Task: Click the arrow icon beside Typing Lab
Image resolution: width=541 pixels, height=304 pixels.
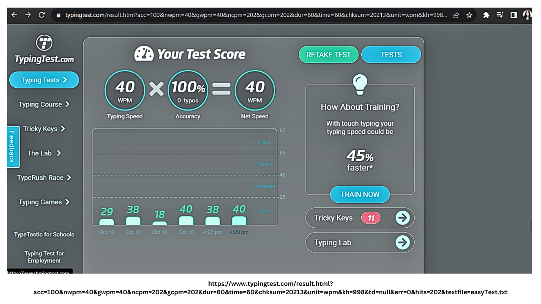Action: [403, 242]
